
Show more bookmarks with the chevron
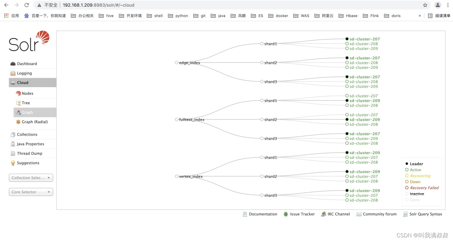[x=419, y=16]
